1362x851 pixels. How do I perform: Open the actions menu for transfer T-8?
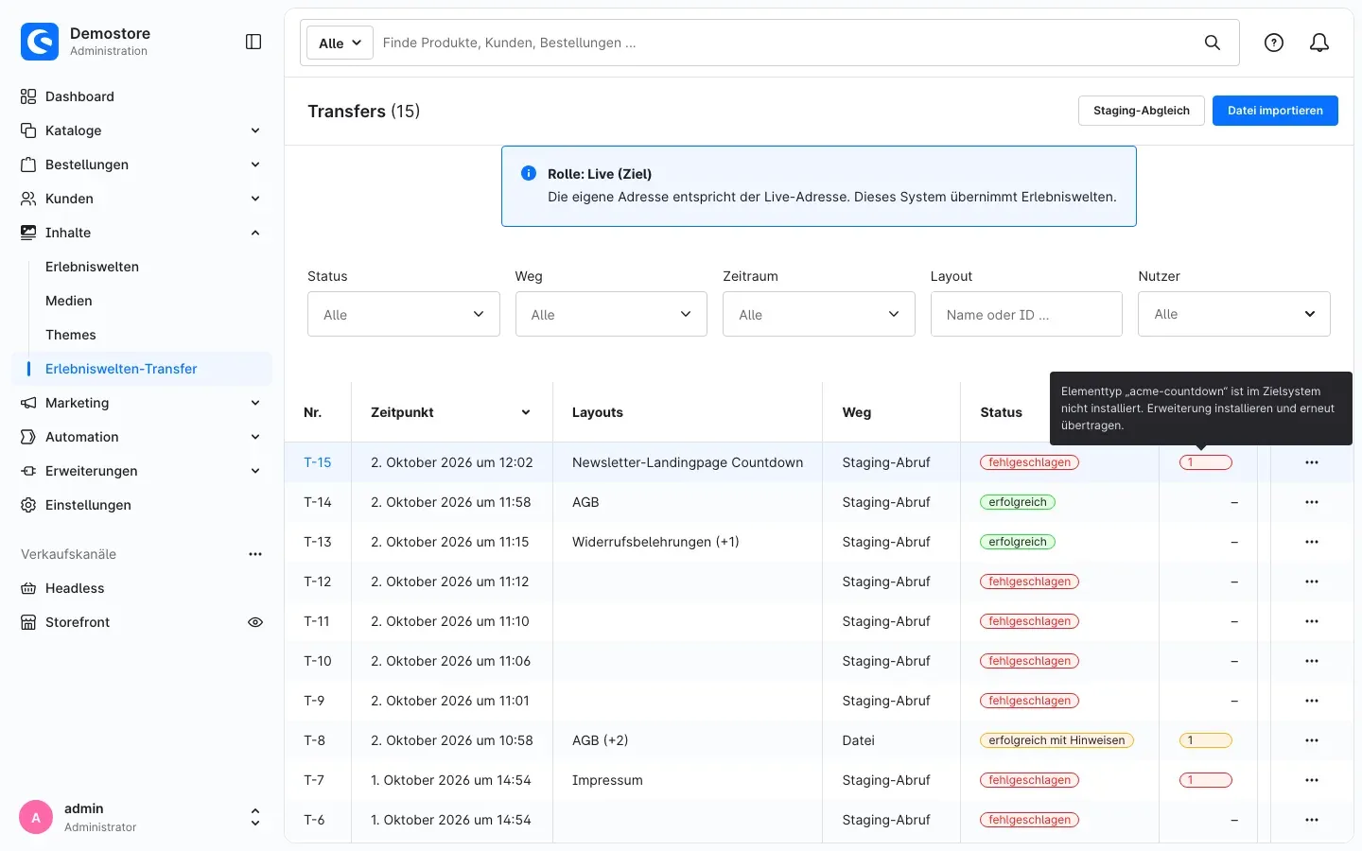(x=1311, y=740)
